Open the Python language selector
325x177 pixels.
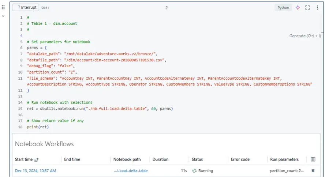pos(283,8)
